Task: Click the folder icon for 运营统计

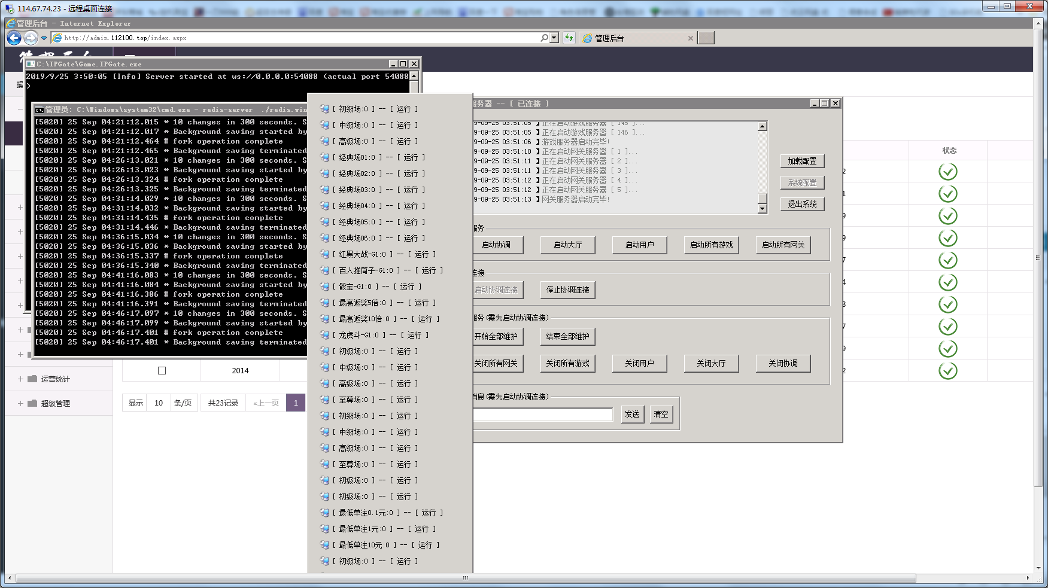Action: [32, 379]
